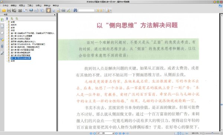Click the printer icon in toolbar
223x135 pixels.
click(x=20, y=10)
